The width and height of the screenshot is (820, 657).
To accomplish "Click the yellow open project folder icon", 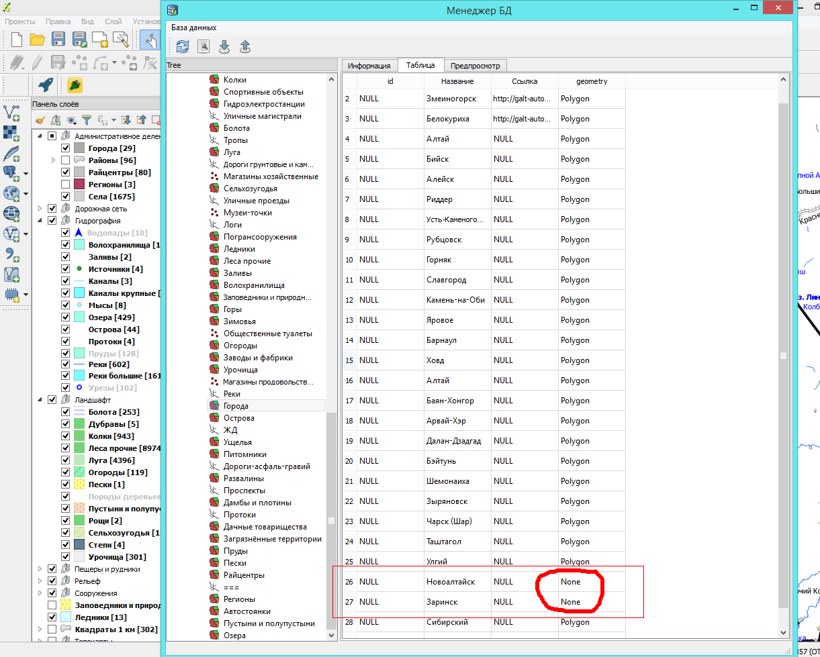I will pyautogui.click(x=37, y=39).
